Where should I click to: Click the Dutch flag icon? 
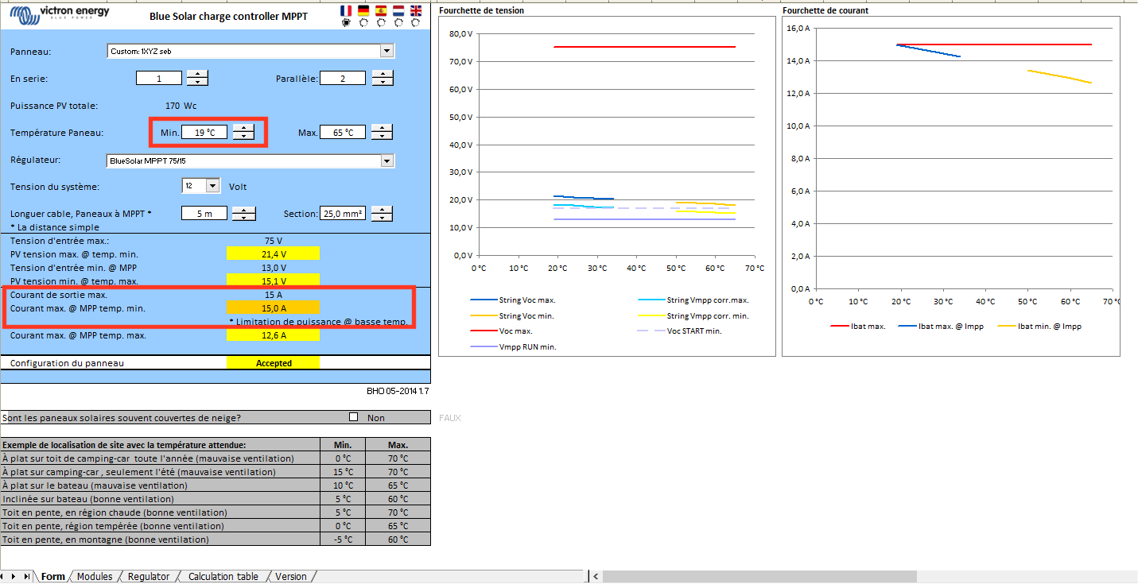click(x=398, y=10)
